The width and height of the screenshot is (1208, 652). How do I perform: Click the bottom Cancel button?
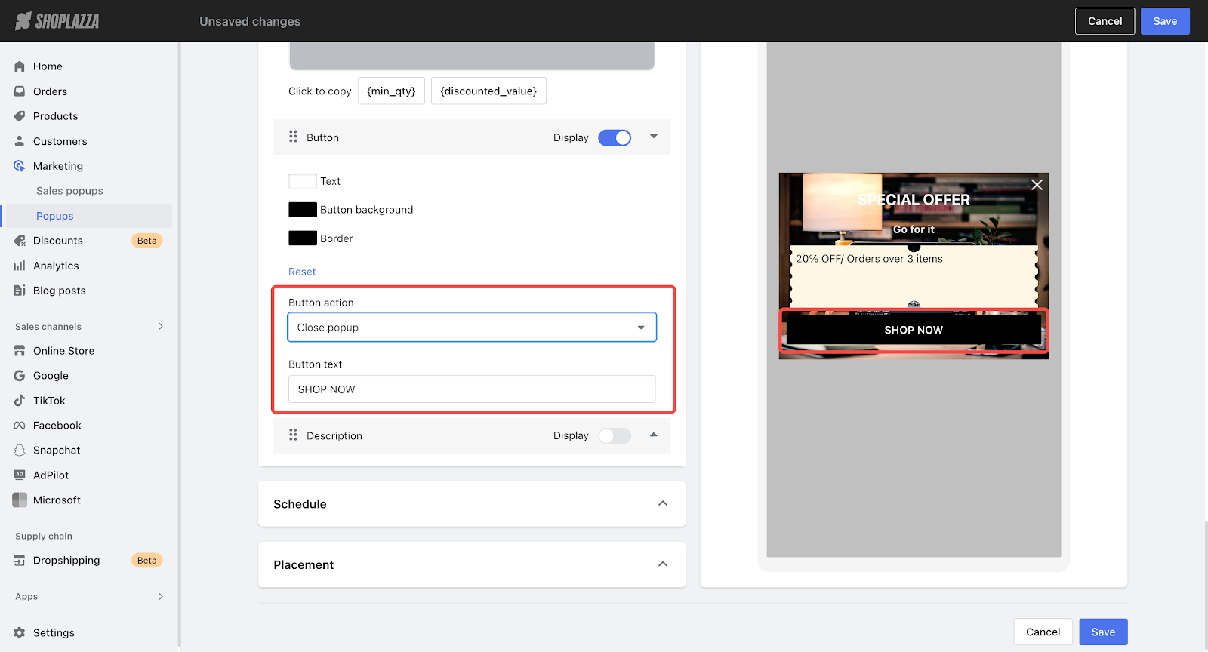(x=1043, y=632)
